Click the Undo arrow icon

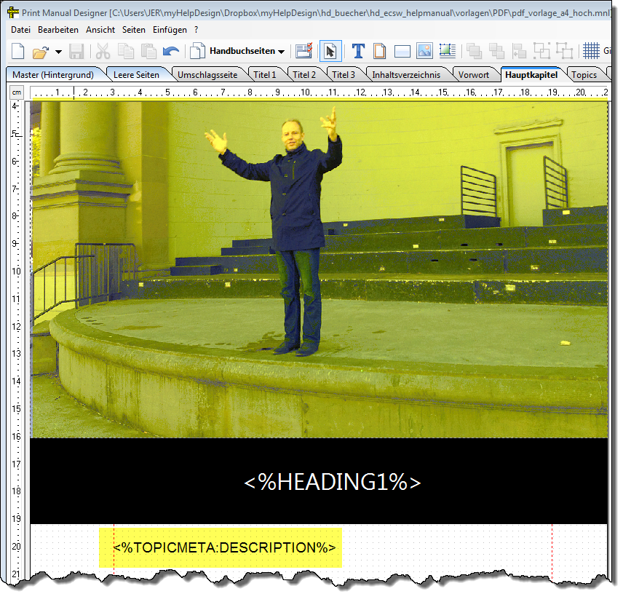coord(171,51)
